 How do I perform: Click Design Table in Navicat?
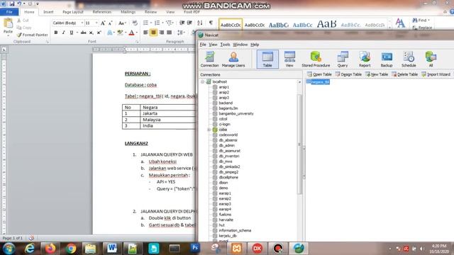tap(348, 74)
